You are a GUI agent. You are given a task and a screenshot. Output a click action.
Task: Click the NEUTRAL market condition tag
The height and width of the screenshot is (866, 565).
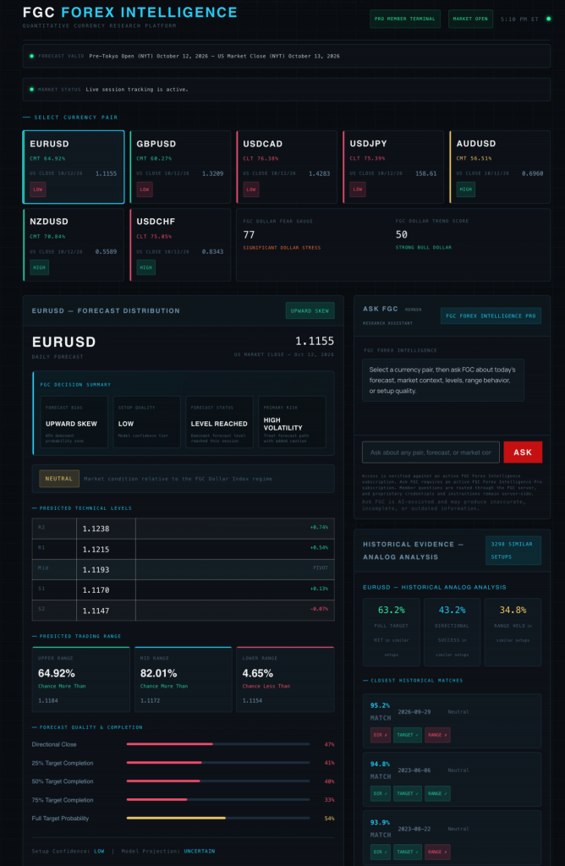[59, 479]
